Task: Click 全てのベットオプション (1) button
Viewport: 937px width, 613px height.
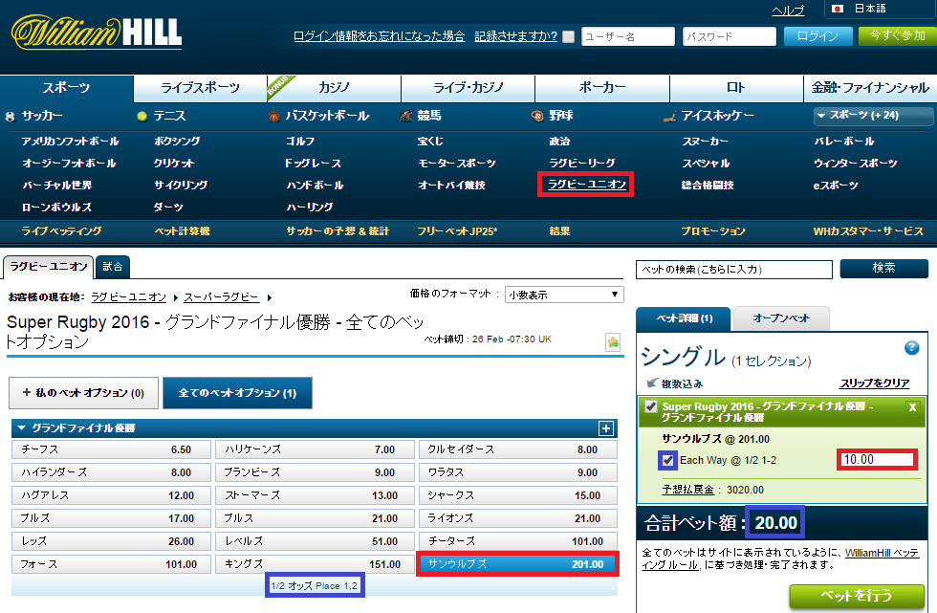Action: coord(237,393)
